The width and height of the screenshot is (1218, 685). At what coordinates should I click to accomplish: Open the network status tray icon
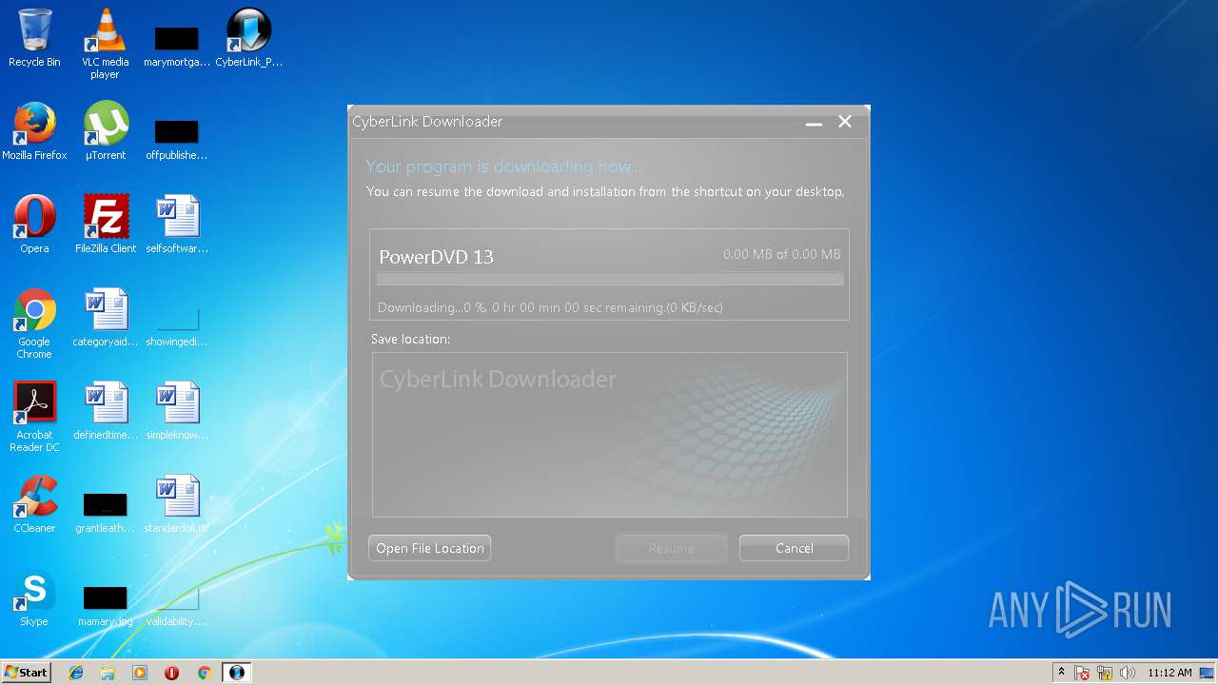coord(1105,673)
